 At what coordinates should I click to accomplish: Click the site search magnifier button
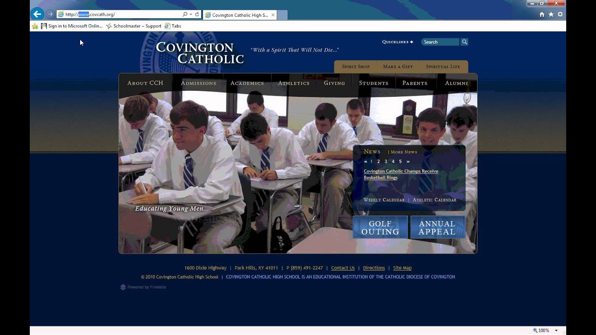pyautogui.click(x=464, y=42)
